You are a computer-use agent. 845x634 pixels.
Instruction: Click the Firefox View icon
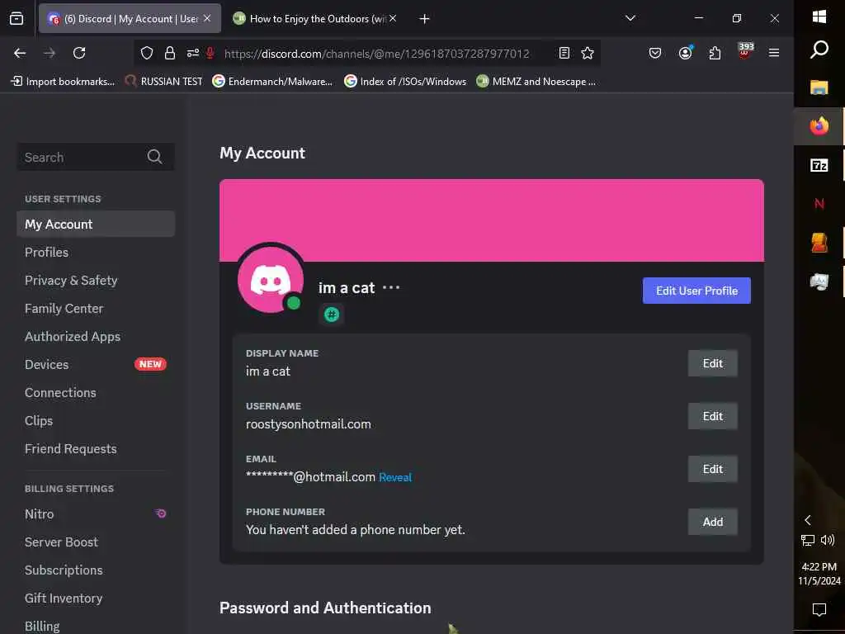pos(17,19)
